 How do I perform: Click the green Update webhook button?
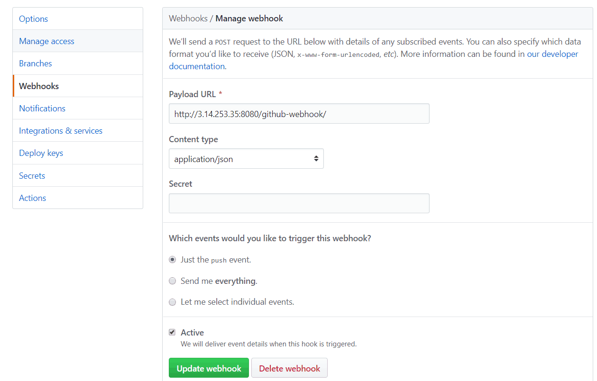pyautogui.click(x=209, y=368)
